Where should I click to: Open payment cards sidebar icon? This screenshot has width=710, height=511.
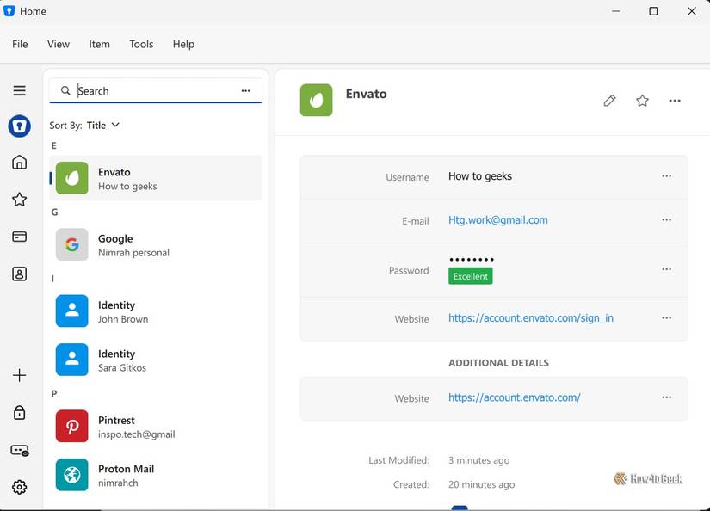(19, 237)
